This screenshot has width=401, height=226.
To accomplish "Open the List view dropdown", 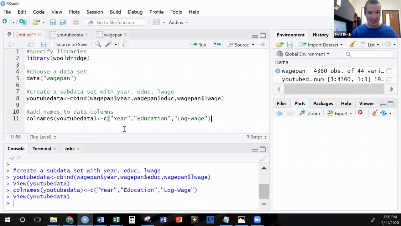I will (x=369, y=45).
